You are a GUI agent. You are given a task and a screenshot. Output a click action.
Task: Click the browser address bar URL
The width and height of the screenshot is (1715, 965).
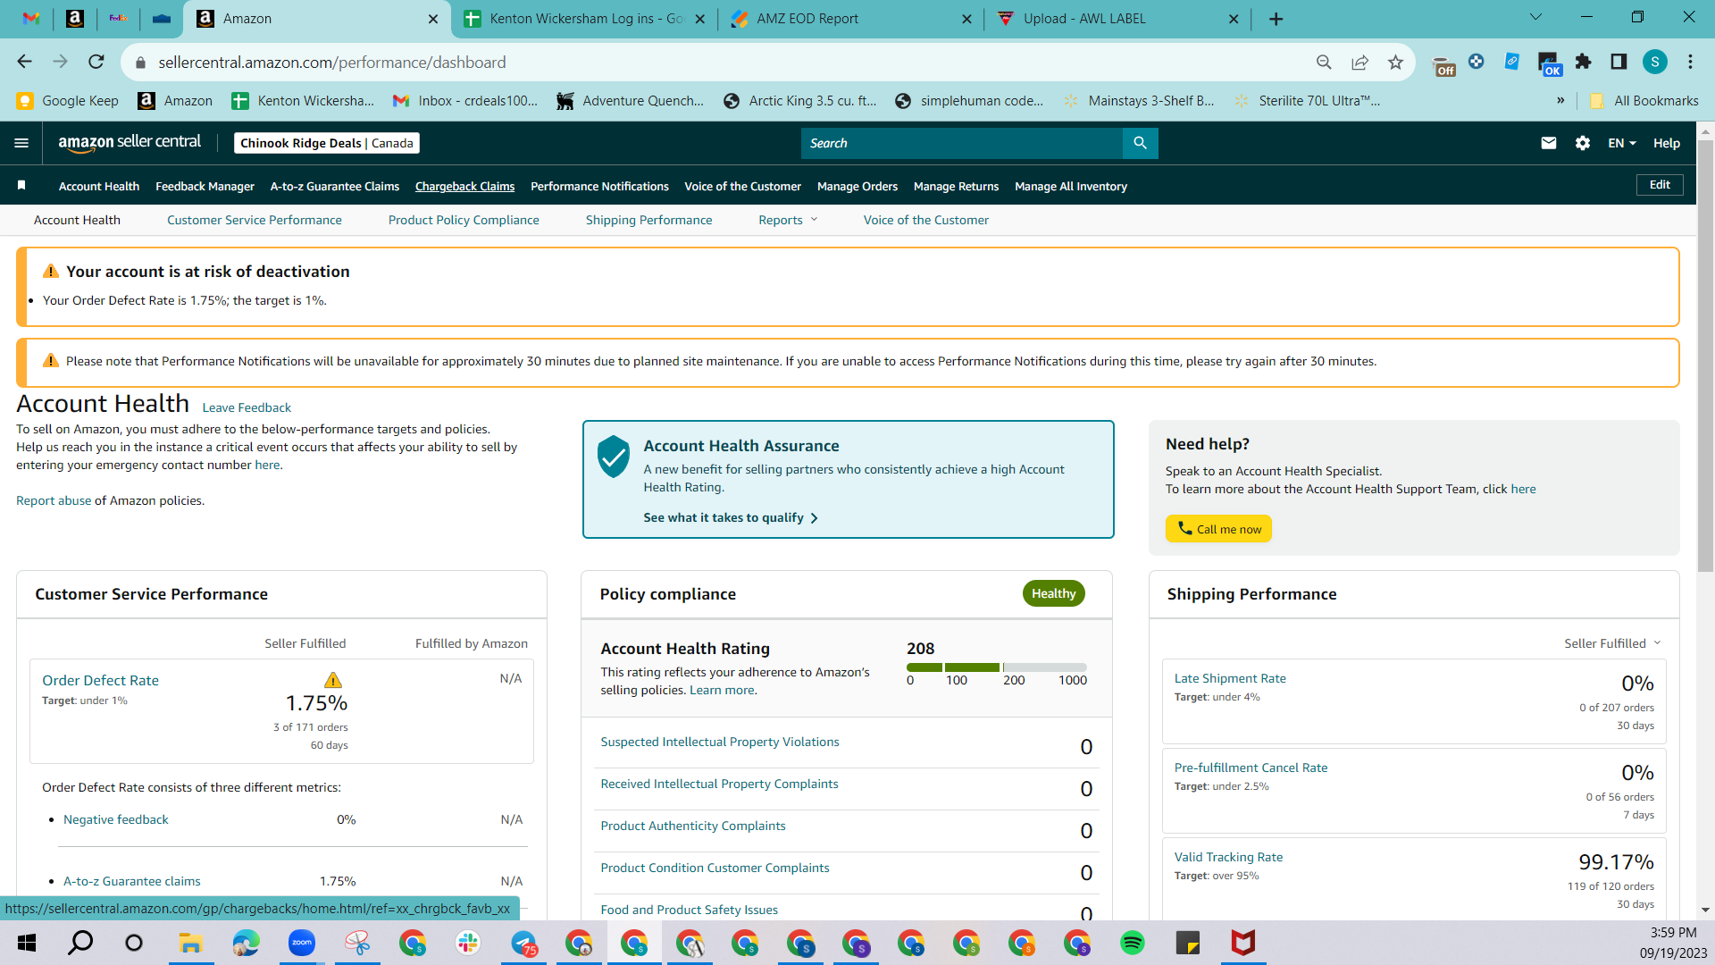[332, 62]
